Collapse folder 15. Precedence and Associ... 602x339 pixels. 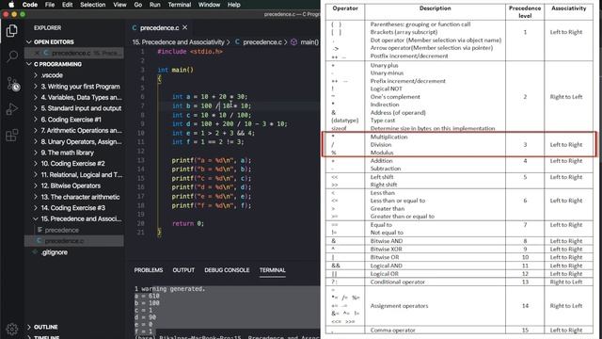tap(81, 218)
